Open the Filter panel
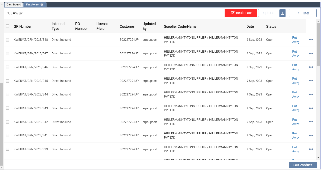The image size is (321, 170). (x=302, y=13)
